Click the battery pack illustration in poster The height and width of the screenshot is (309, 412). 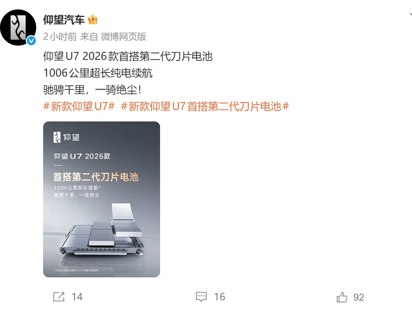(x=102, y=229)
